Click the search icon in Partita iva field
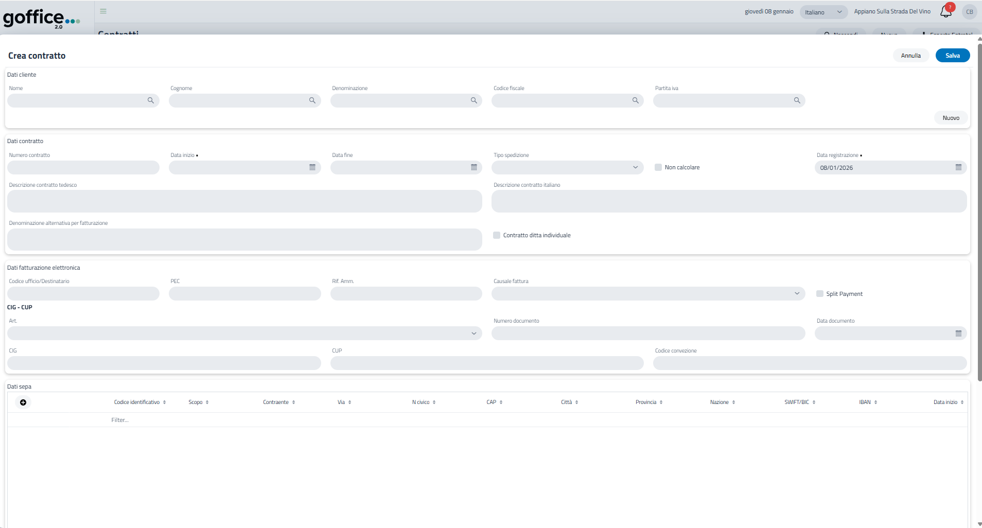The width and height of the screenshot is (982, 528). point(797,101)
